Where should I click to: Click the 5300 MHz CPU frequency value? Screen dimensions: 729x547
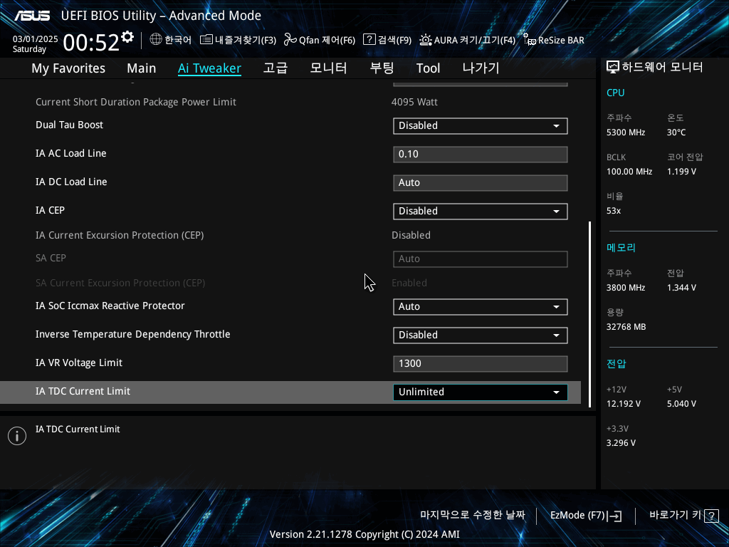pos(625,132)
